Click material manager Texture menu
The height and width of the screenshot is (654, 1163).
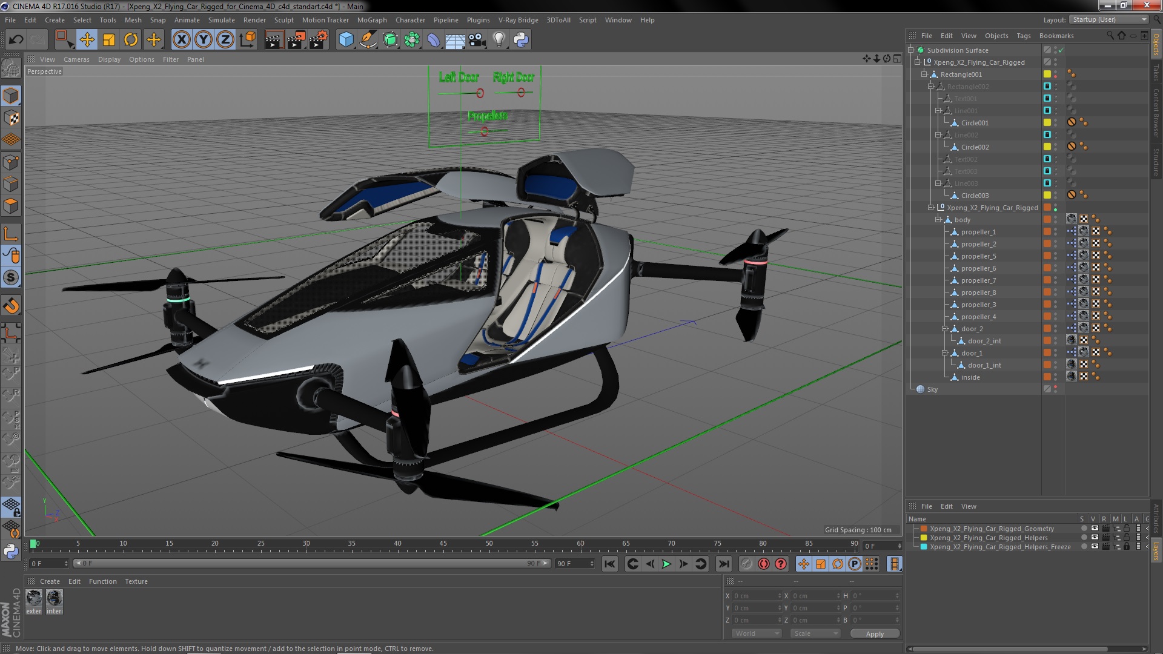(x=136, y=581)
